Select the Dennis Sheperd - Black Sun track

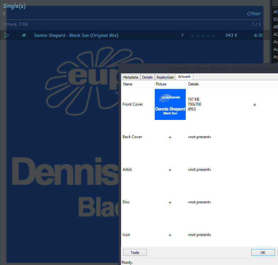pyautogui.click(x=76, y=35)
